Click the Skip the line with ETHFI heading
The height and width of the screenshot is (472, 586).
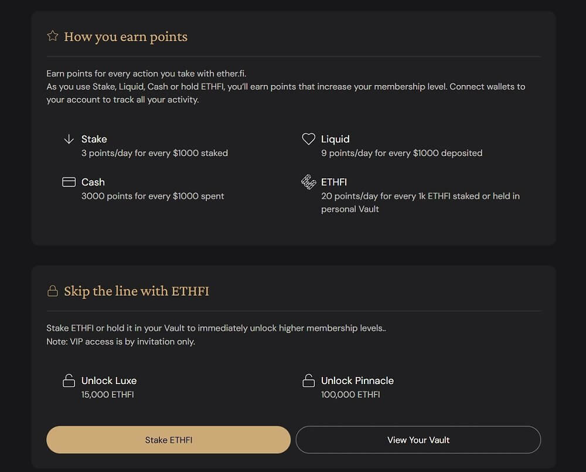137,291
